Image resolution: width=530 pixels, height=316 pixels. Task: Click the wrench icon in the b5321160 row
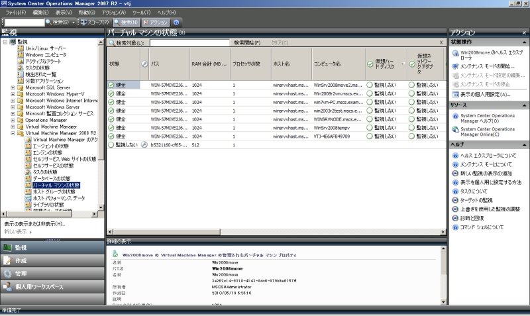(144, 144)
